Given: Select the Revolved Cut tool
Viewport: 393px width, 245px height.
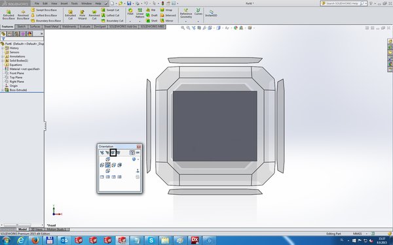Looking at the screenshot, I should [x=94, y=15].
